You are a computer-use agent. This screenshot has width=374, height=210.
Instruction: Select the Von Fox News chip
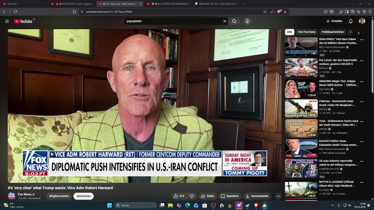(x=307, y=32)
